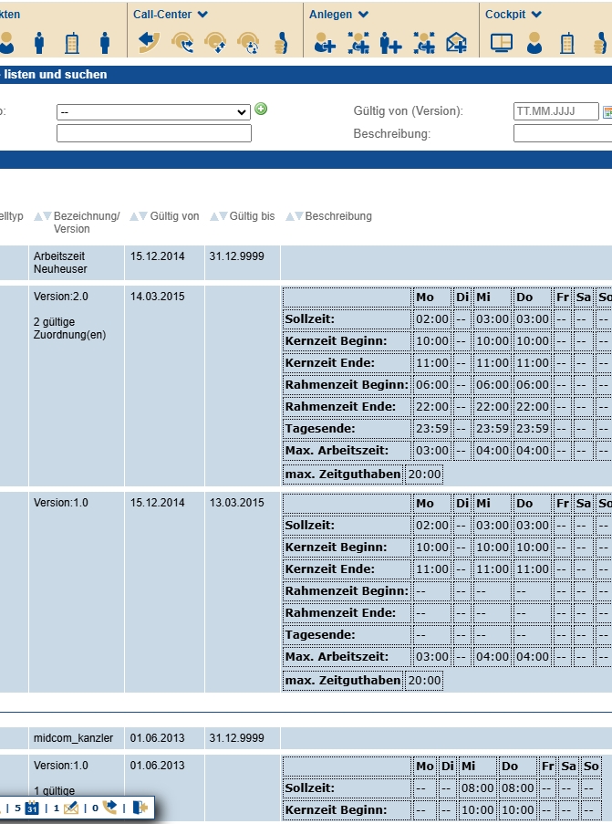Viewport: 612px width, 824px height.
Task: Select the midcom_kanzler entry
Action: (x=73, y=738)
